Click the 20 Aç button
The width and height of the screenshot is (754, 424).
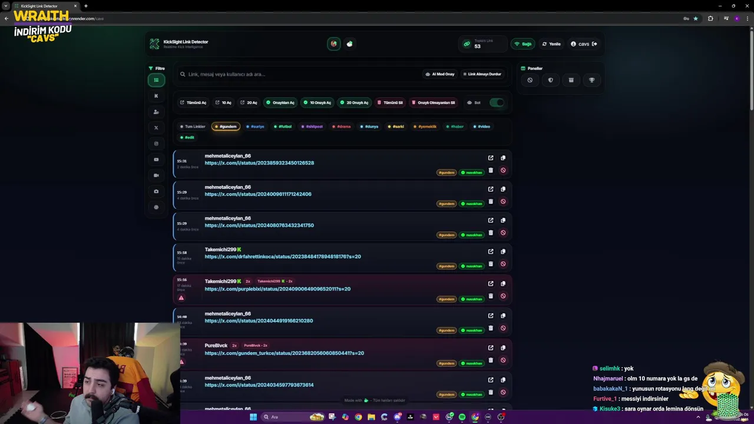[x=249, y=102]
